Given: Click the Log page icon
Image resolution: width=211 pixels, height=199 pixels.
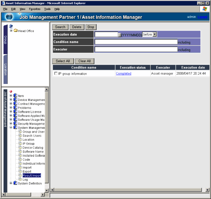Looking at the screenshot, I should (20, 179).
